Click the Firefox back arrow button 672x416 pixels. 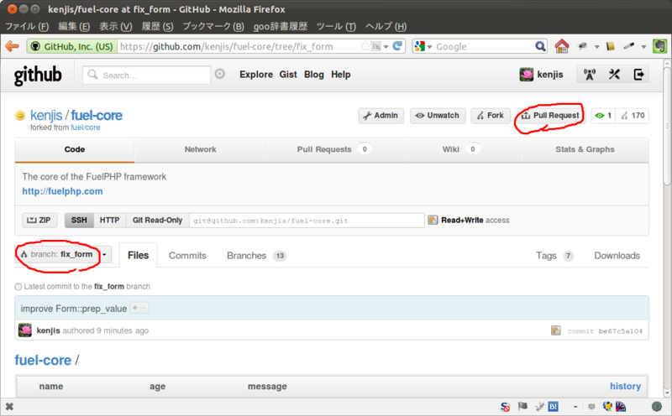12,46
